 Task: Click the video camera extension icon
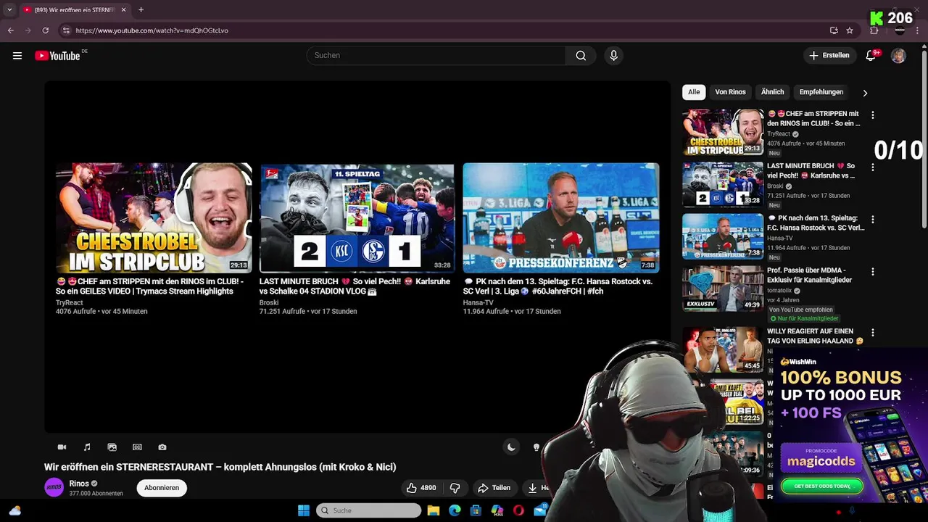(62, 447)
